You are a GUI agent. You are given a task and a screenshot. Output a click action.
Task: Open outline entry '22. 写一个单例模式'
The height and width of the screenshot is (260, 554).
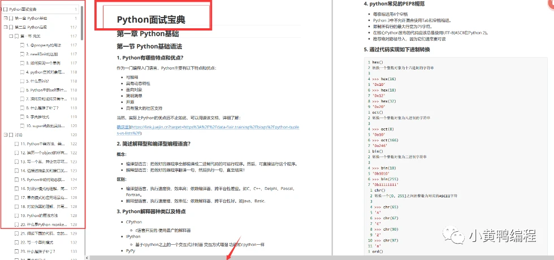coord(38,242)
